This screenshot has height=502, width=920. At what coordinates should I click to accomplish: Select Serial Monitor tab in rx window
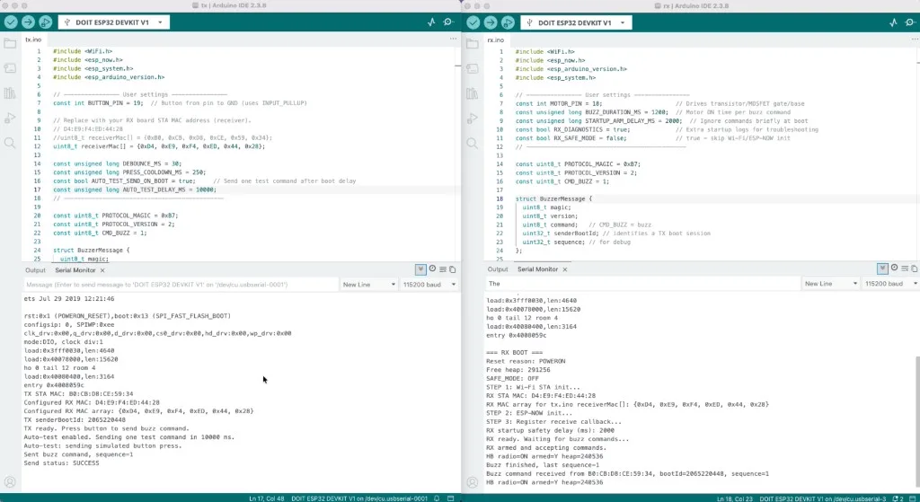tap(537, 269)
